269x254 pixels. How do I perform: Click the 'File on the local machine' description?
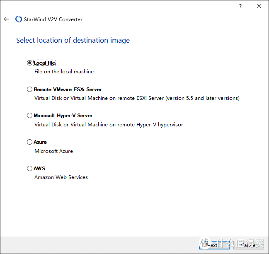64,72
